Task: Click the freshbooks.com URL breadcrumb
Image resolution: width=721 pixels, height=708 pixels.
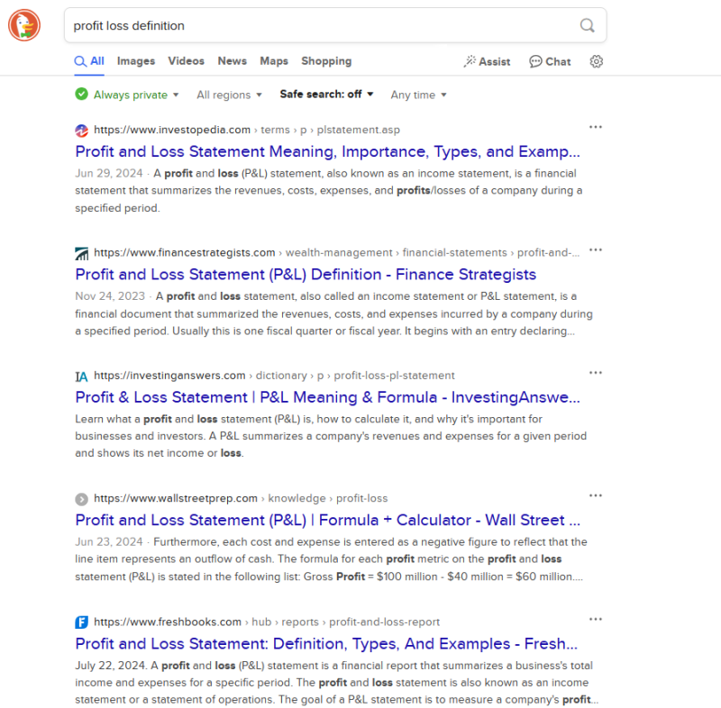Action: (267, 622)
